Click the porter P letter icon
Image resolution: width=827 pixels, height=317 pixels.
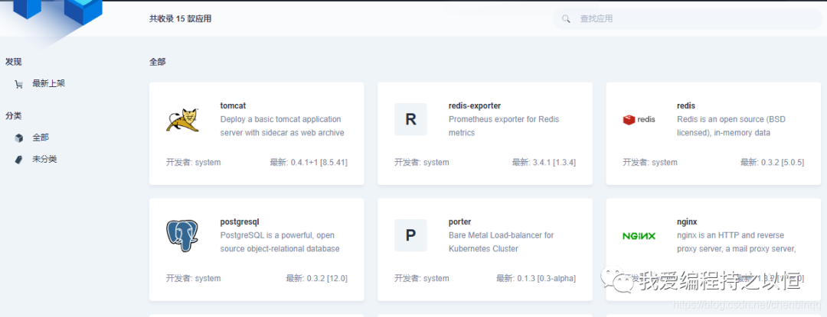point(411,235)
